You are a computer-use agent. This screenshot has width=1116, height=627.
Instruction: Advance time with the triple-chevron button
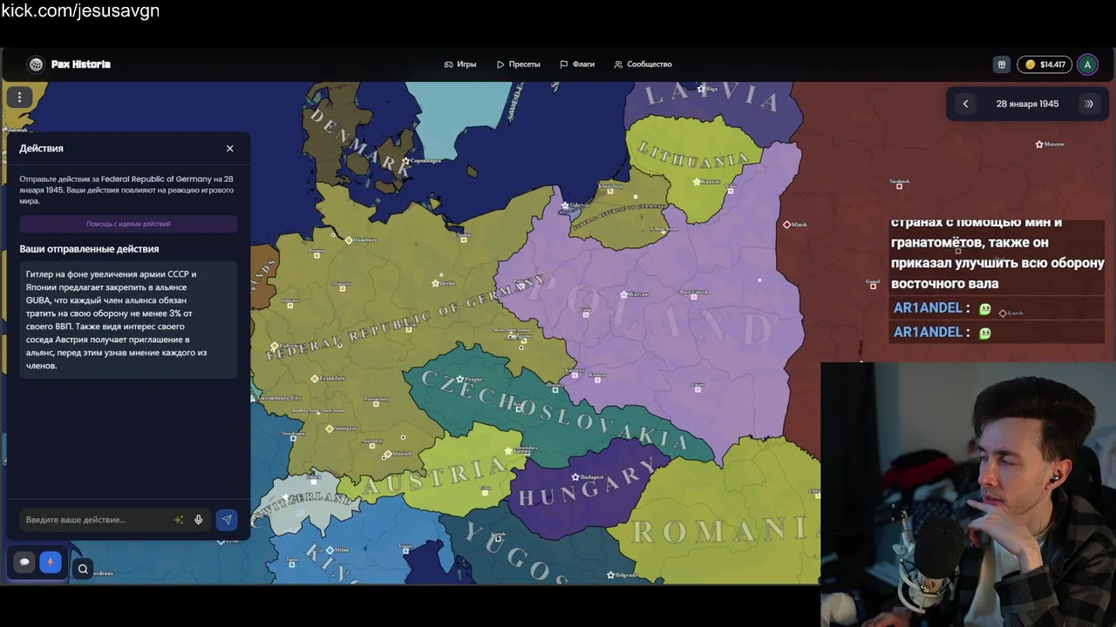[1089, 104]
